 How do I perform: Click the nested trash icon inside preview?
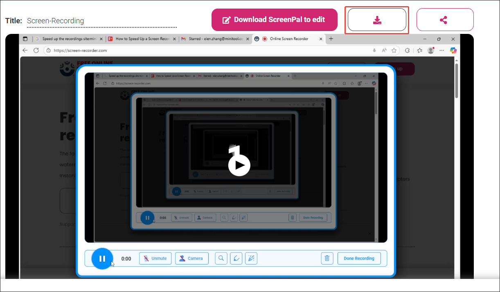pos(292,218)
